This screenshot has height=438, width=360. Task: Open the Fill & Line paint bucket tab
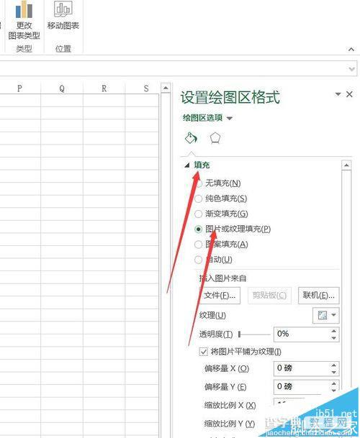(x=192, y=137)
